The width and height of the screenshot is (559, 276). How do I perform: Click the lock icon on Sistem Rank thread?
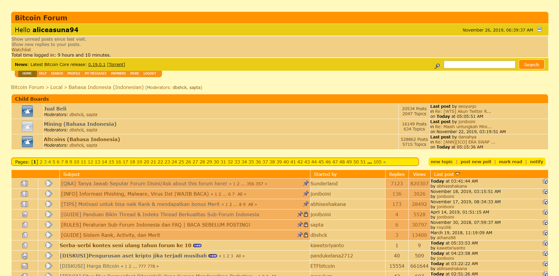(x=306, y=235)
